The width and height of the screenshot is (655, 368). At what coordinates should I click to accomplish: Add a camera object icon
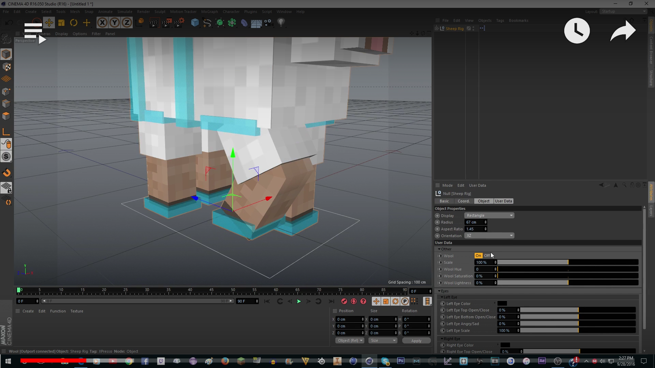[268, 22]
